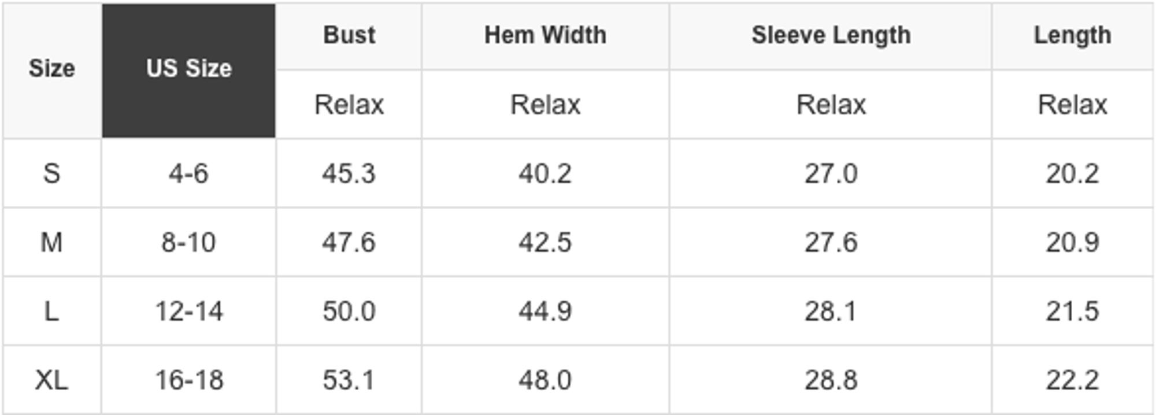
Task: Select the 8-10 US size cell
Action: tap(189, 242)
